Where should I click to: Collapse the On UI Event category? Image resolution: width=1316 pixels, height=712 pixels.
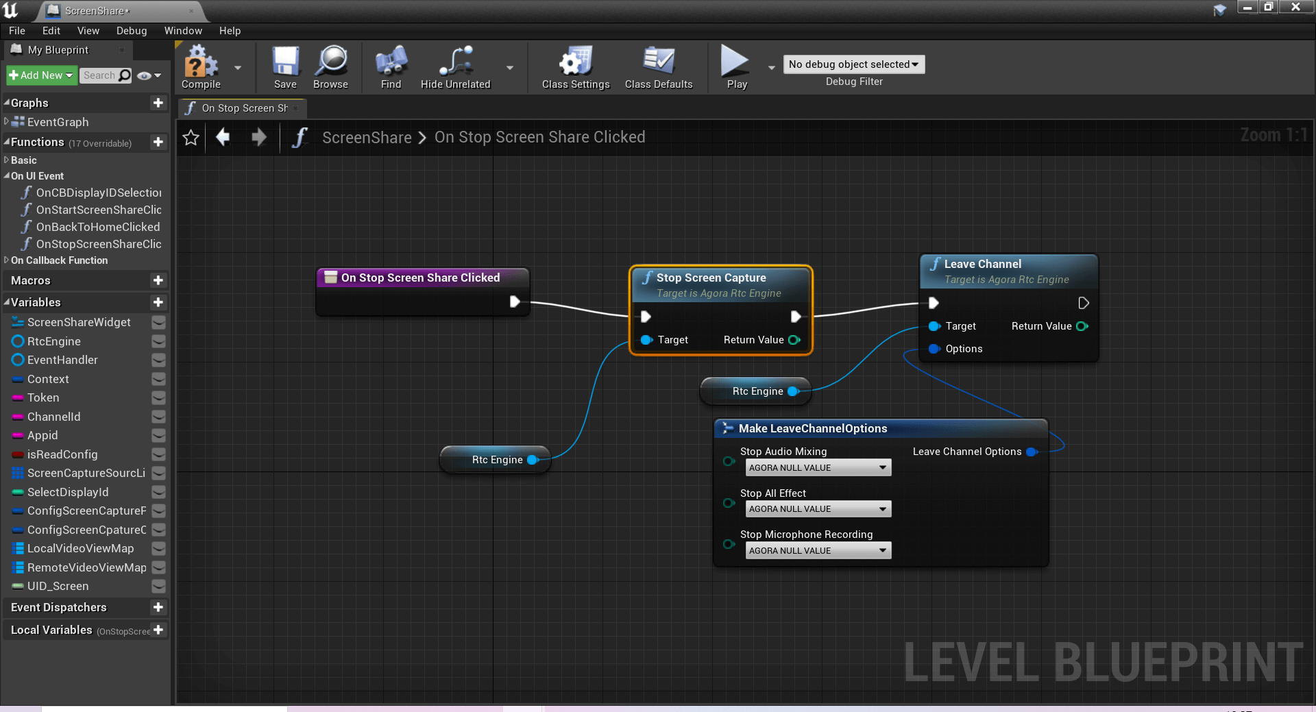click(x=7, y=176)
